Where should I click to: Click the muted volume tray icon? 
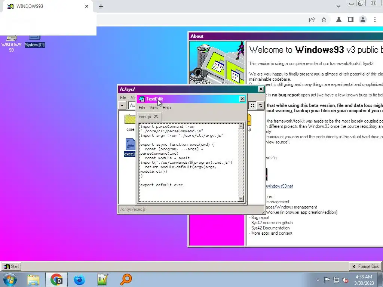click(345, 280)
